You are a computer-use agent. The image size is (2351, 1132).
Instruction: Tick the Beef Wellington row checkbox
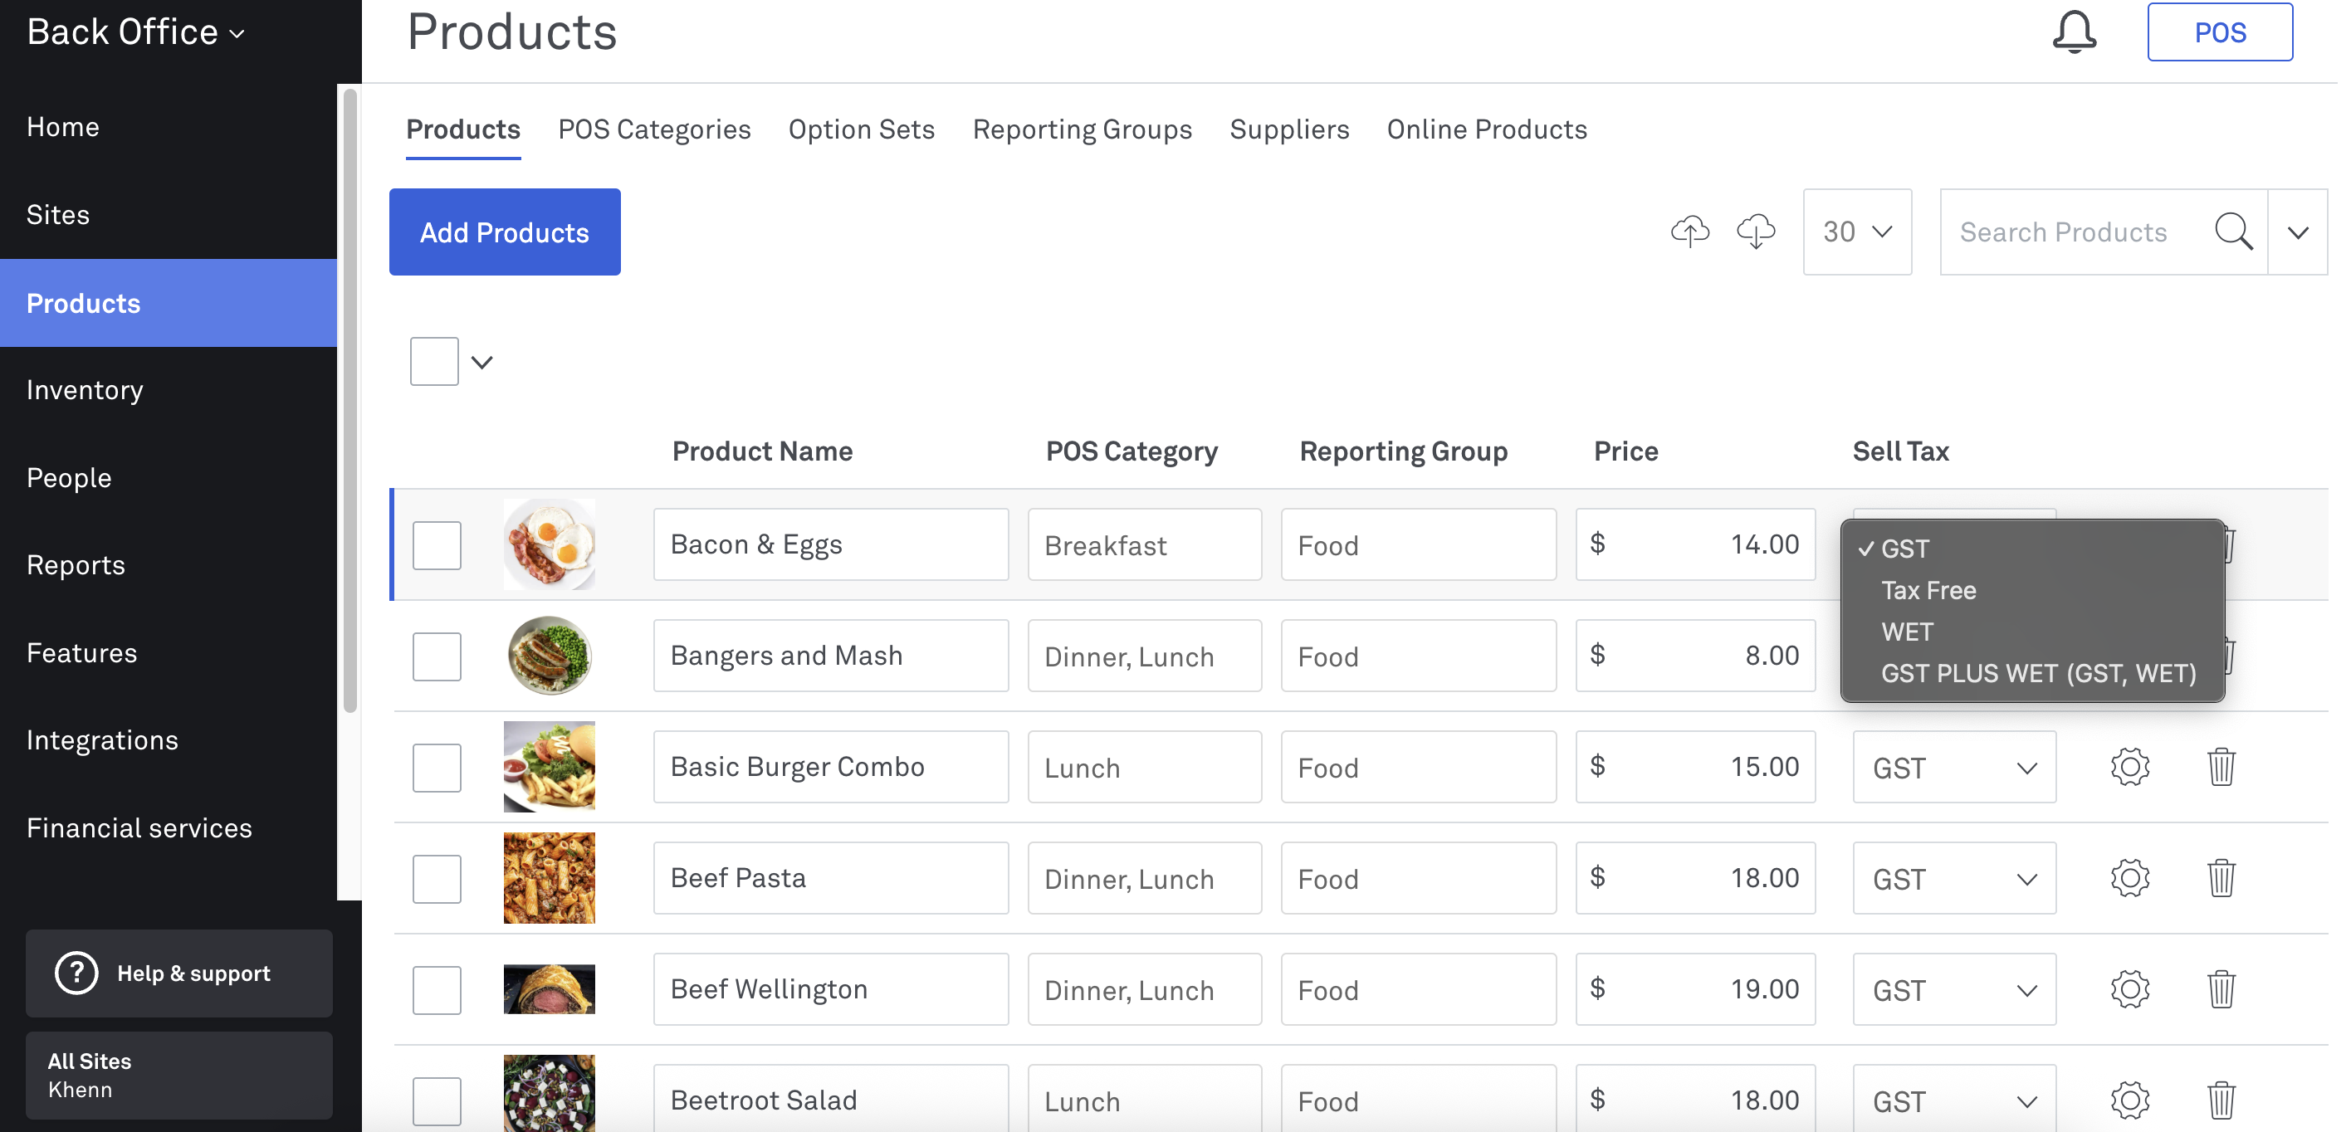coord(437,991)
